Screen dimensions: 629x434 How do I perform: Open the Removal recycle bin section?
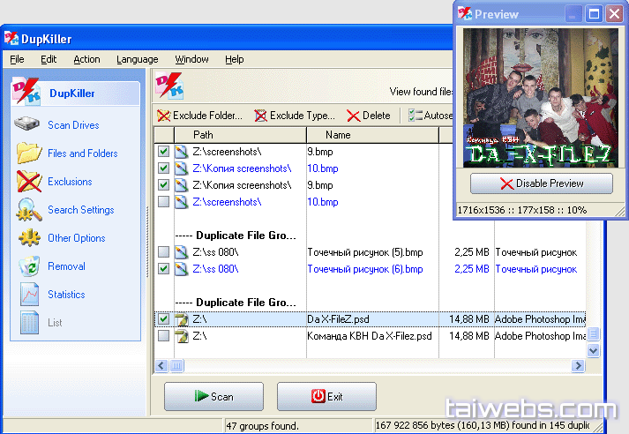[29, 266]
